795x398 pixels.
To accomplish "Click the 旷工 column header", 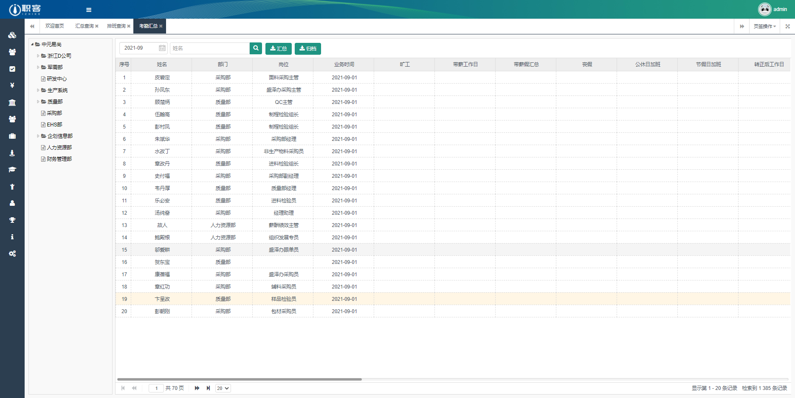I will [405, 64].
